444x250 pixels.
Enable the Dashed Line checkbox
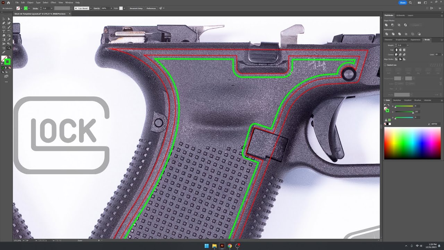[x=385, y=65]
